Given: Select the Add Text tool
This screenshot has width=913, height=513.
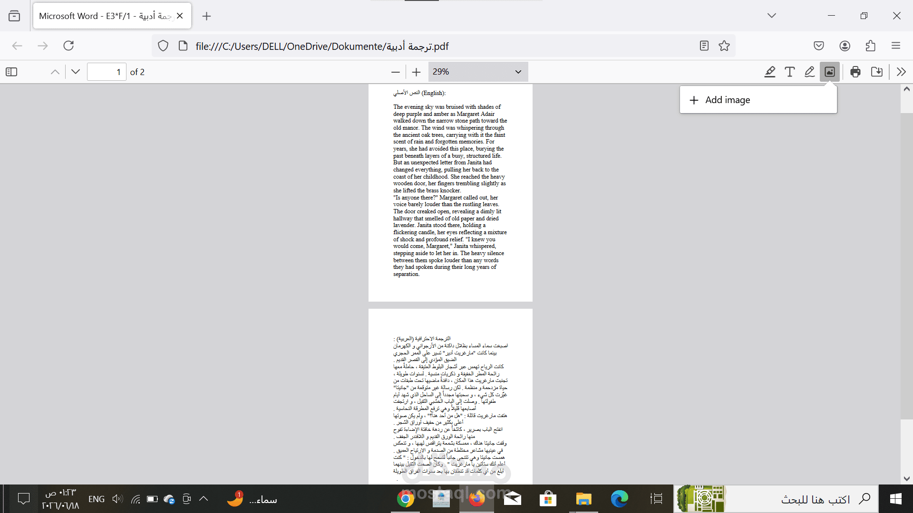Looking at the screenshot, I should [790, 72].
